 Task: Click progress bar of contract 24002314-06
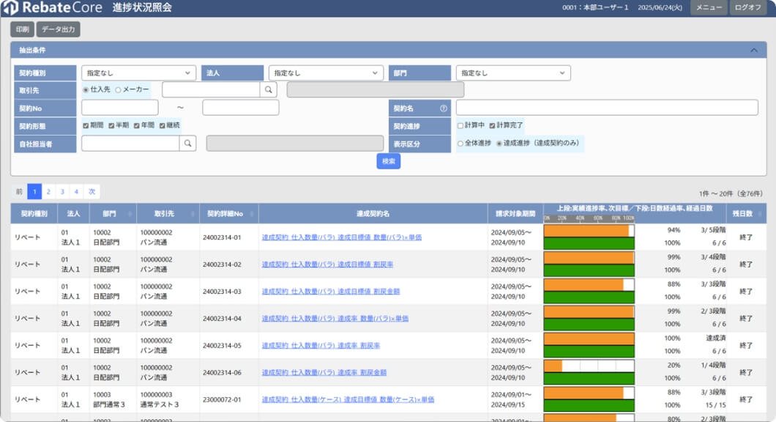(x=589, y=366)
